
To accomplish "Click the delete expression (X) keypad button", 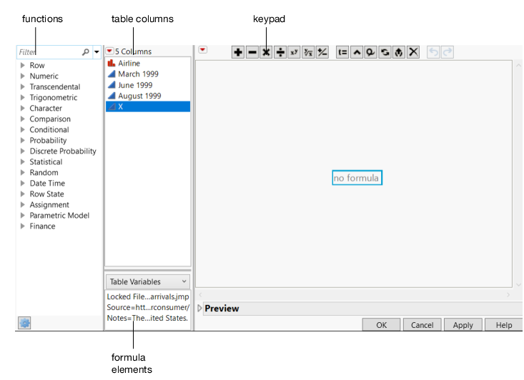I will tap(413, 52).
